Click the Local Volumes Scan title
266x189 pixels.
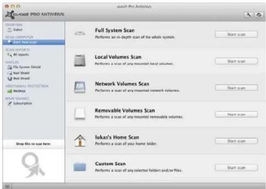(118, 57)
